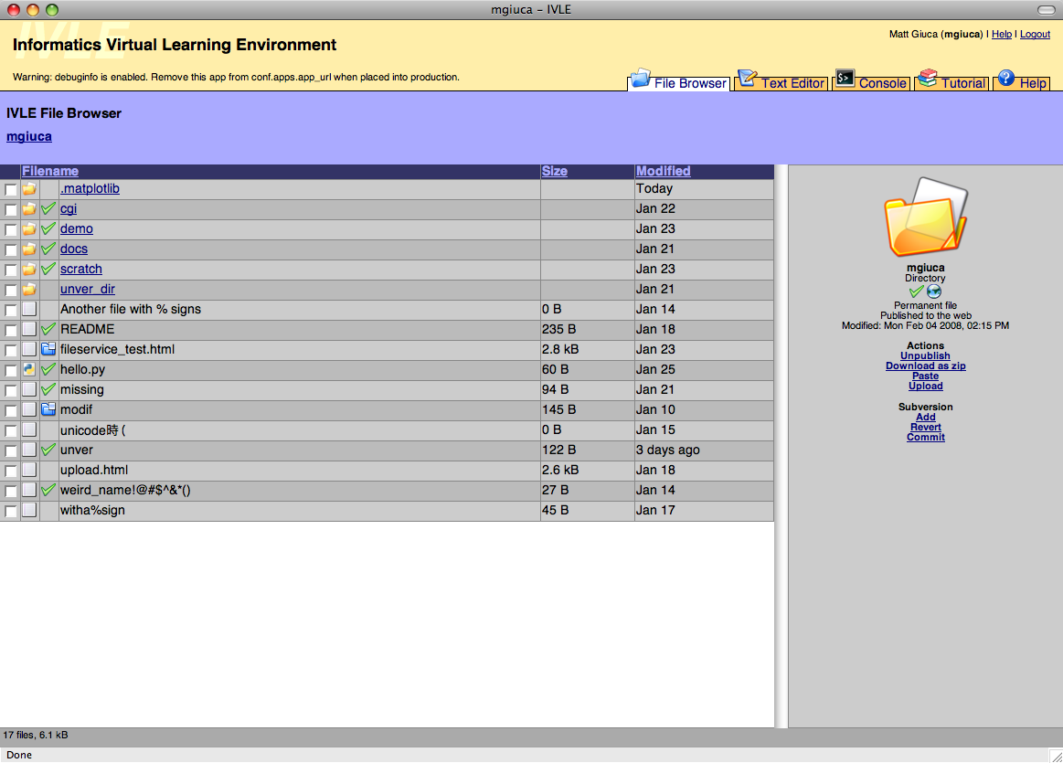
Task: Tick the checkbox for cgi folder
Action: click(11, 210)
